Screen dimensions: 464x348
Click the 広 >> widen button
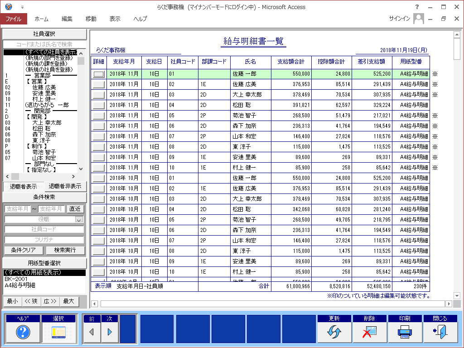click(x=50, y=301)
